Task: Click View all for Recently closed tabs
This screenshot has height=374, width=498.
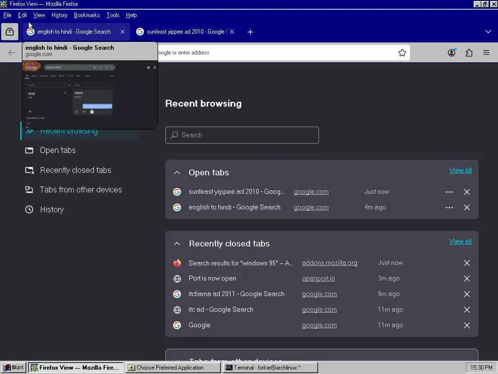Action: (x=460, y=242)
